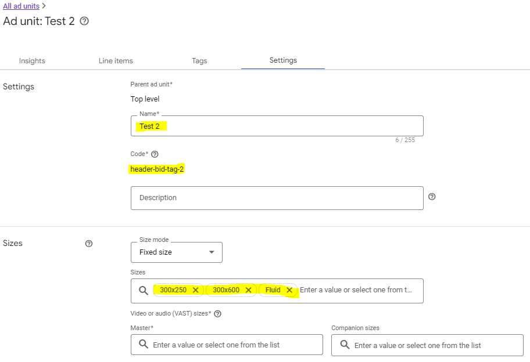
Task: Click help icon beside Code label
Action: coord(155,154)
